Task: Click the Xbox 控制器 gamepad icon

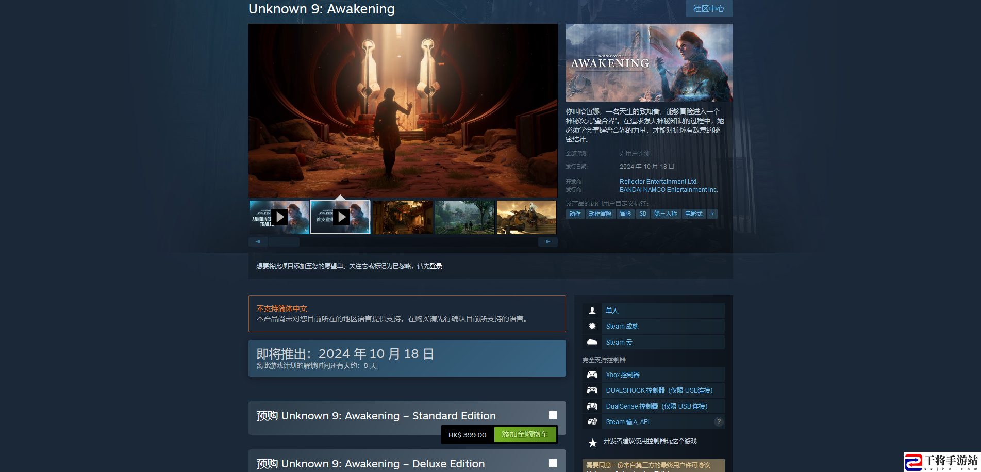Action: tap(592, 375)
